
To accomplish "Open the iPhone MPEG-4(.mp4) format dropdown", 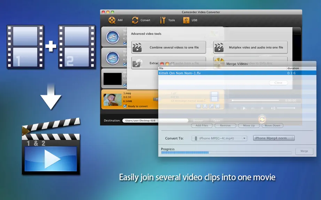I will 219,138.
